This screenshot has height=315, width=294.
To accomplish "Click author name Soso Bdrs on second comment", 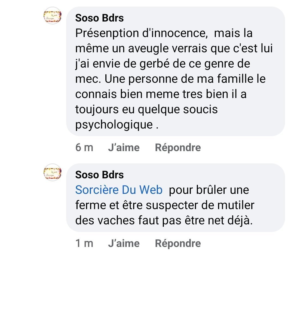I will pyautogui.click(x=99, y=175).
